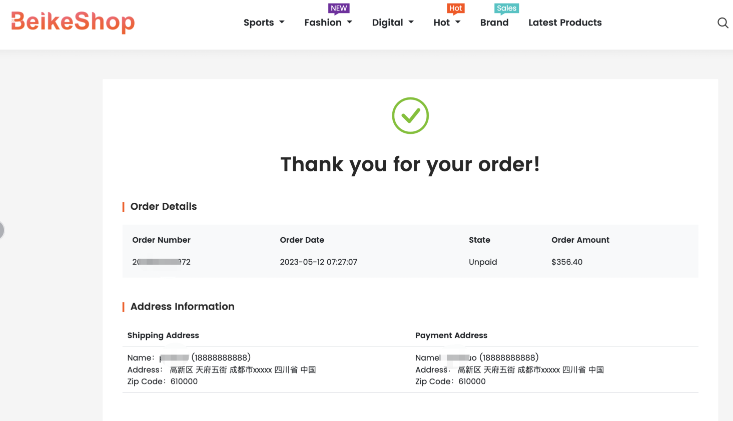Expand the Sports dropdown arrow

282,22
